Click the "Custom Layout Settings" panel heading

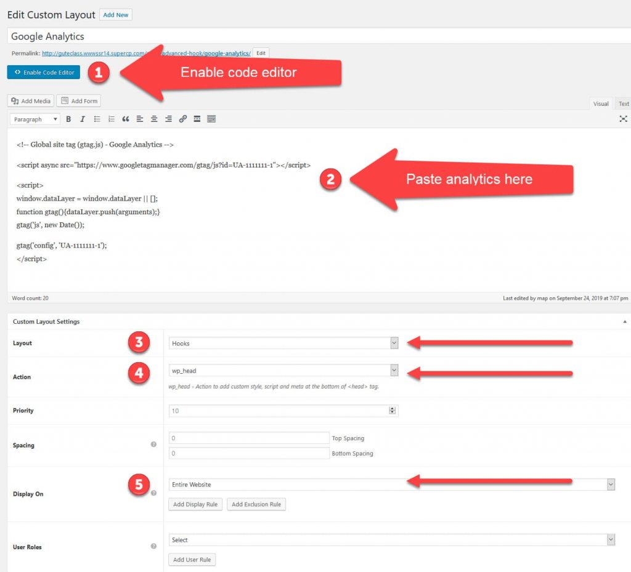coord(46,321)
